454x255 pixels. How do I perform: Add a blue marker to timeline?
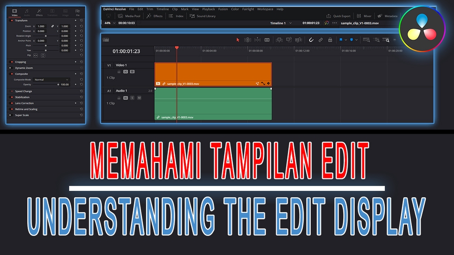click(x=351, y=40)
